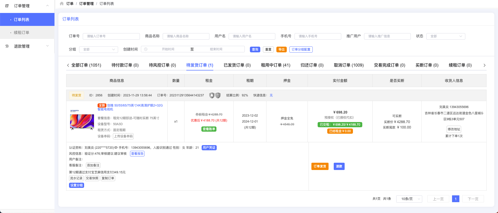
Task: Switch to 全部订单 (1051) tab
Action: click(x=86, y=65)
